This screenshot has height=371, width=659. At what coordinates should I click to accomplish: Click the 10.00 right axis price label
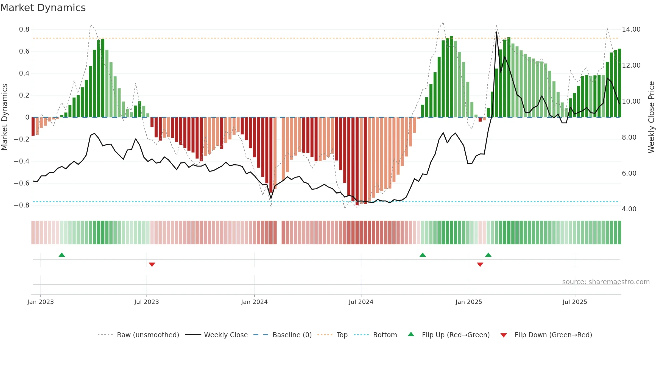631,101
